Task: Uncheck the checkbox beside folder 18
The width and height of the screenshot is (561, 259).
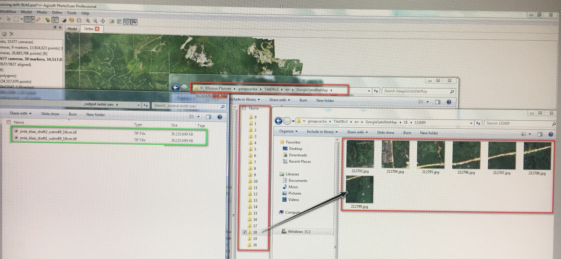Action: 245,232
